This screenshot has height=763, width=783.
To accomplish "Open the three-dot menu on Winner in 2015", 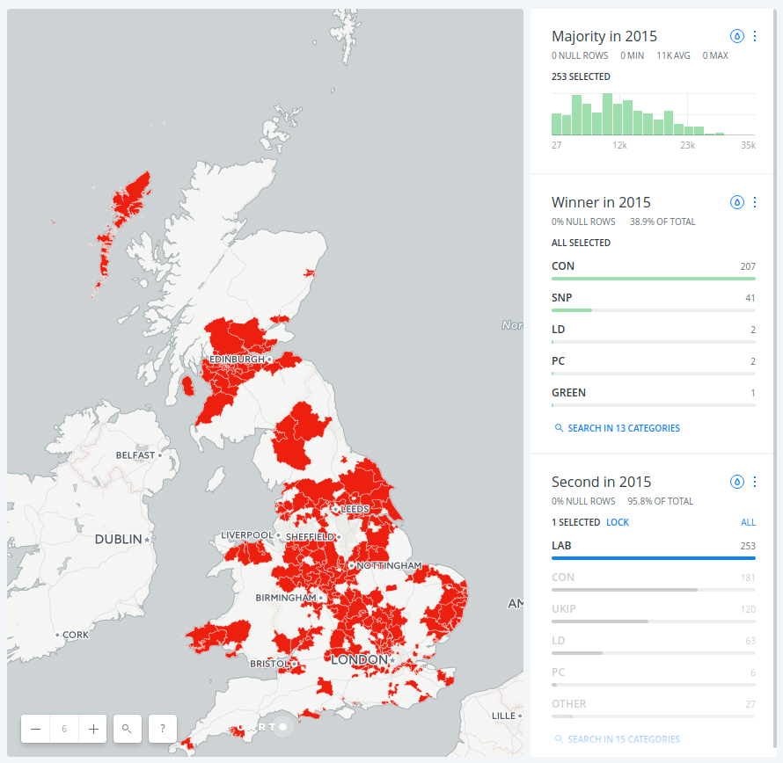I will click(x=754, y=202).
